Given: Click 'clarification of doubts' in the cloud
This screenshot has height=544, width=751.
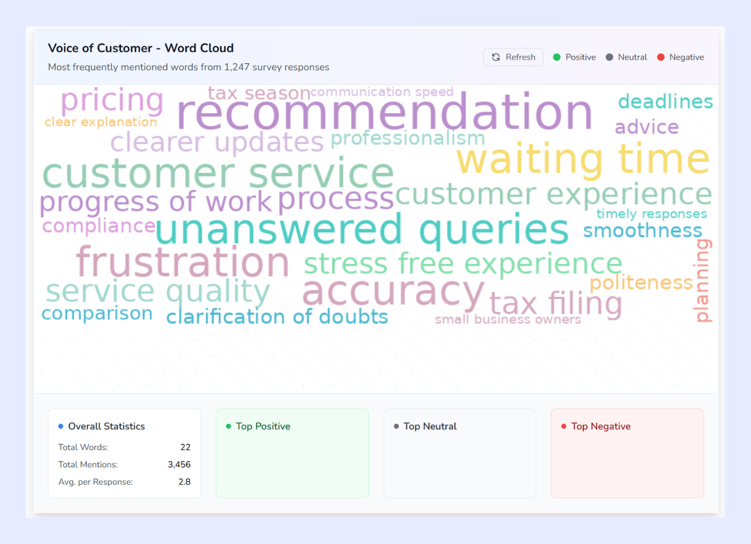Looking at the screenshot, I should (x=276, y=317).
